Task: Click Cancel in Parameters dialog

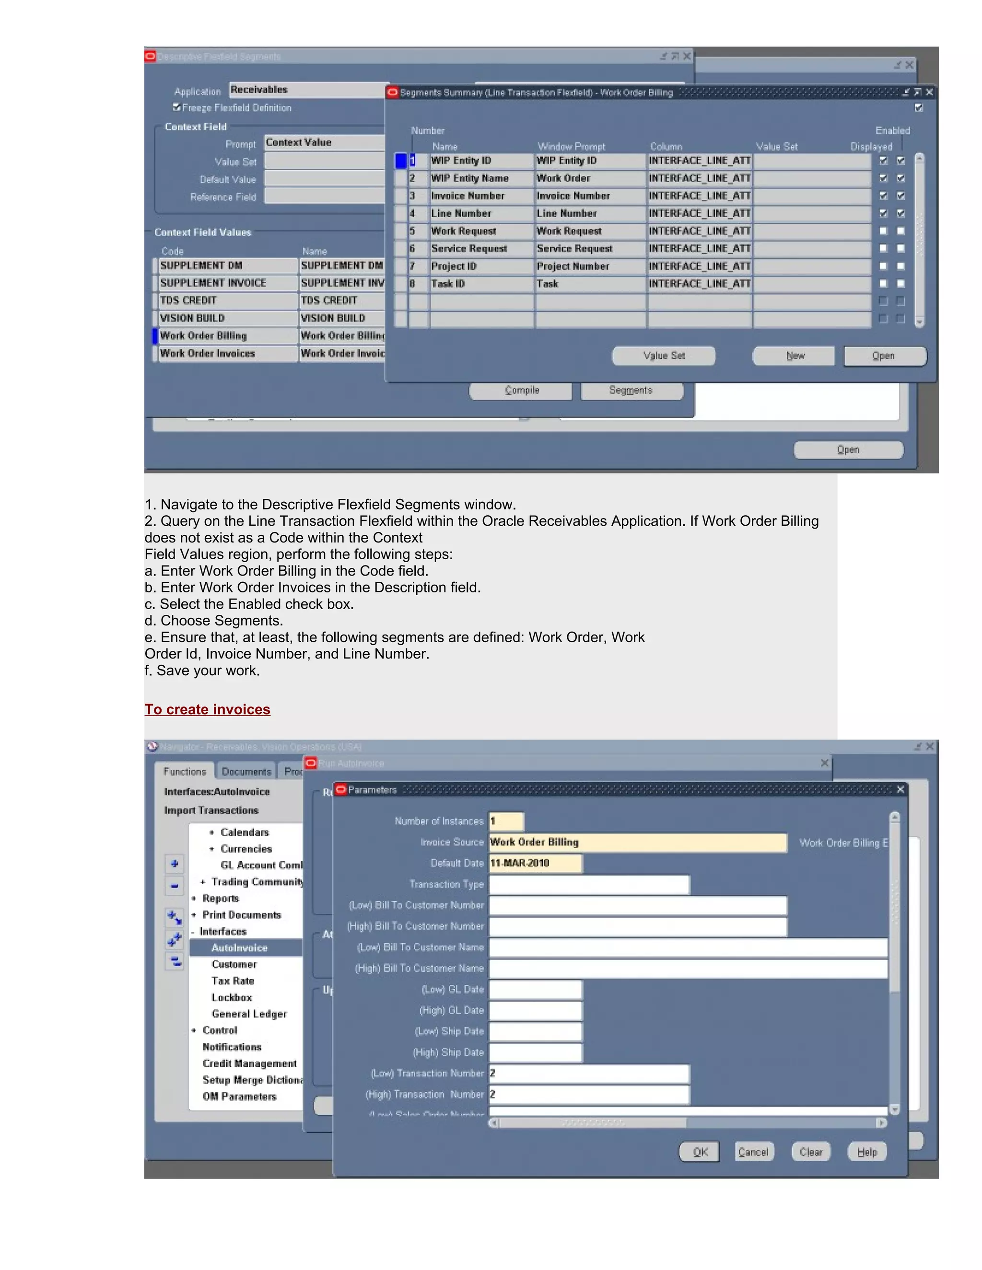Action: pos(753,1152)
